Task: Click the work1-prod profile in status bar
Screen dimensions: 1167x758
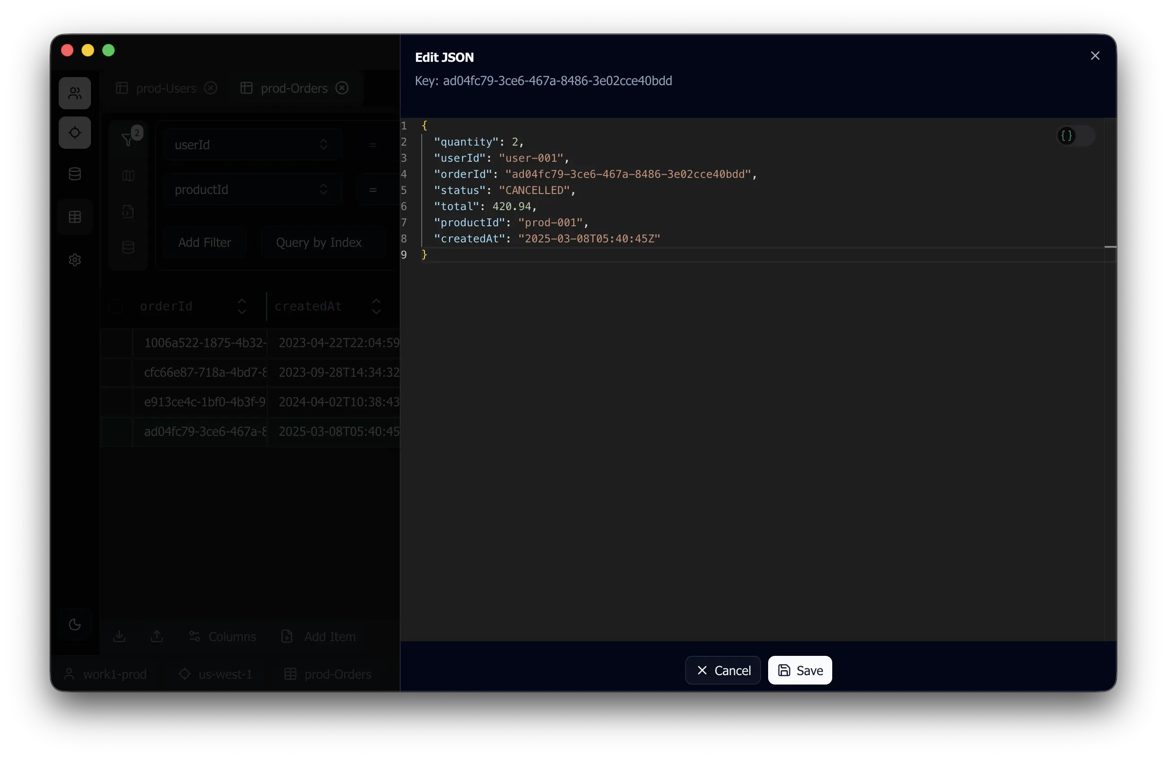Action: [x=105, y=674]
